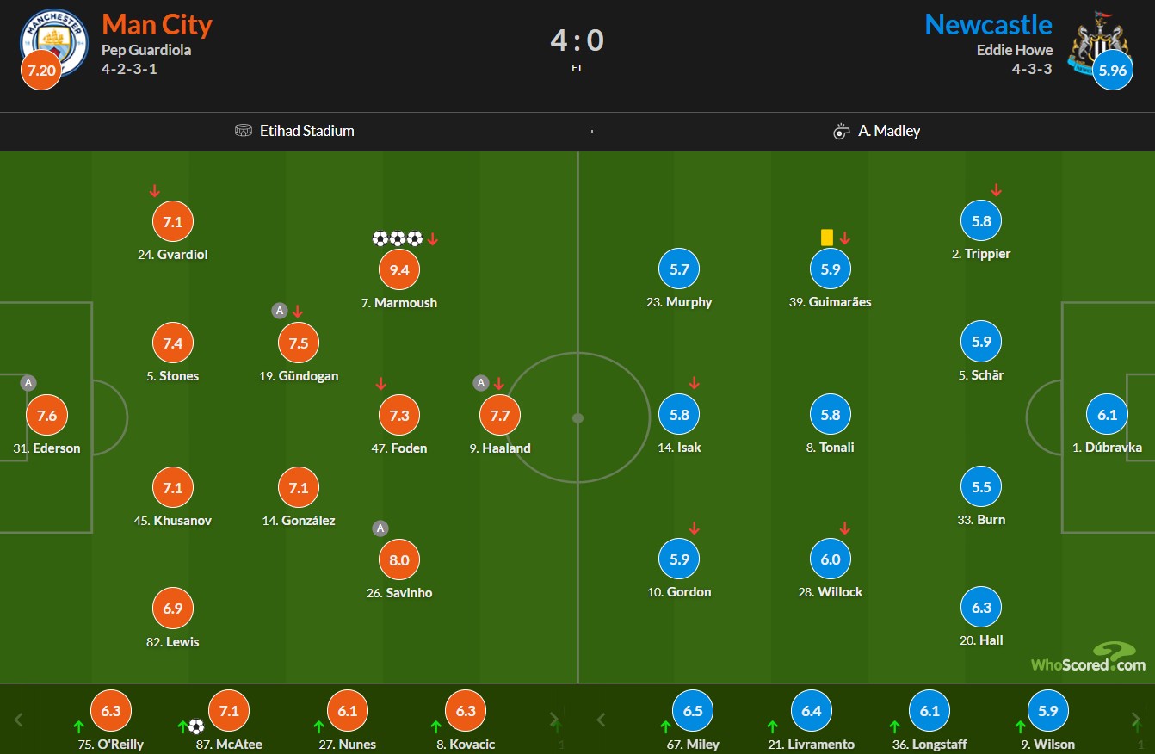Screen dimensions: 1155x754
Task: Click the assist badge next to Savinho
Action: click(x=380, y=528)
